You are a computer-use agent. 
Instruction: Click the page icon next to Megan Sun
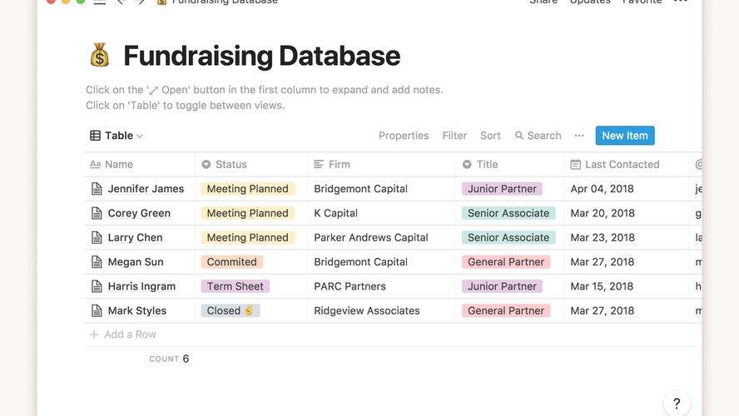pyautogui.click(x=97, y=262)
